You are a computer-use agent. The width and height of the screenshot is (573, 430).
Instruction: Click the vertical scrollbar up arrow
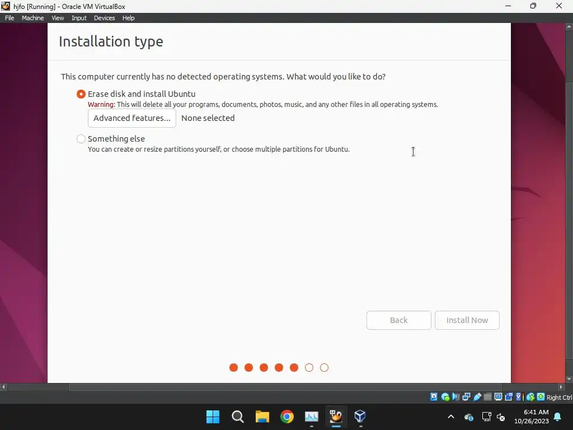(569, 27)
